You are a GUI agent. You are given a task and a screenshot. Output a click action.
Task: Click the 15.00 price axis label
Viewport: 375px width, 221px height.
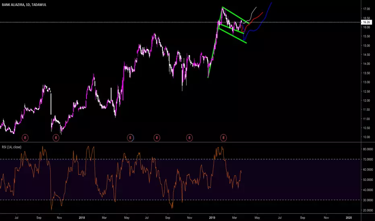(367, 46)
